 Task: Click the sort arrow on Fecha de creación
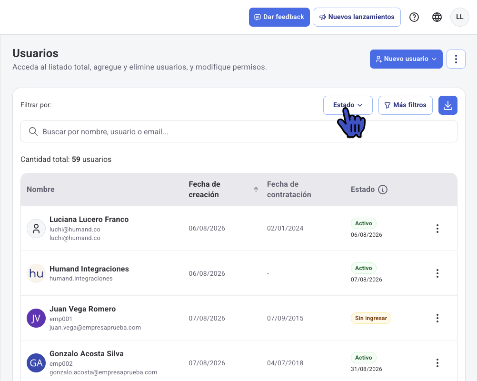[x=256, y=190]
